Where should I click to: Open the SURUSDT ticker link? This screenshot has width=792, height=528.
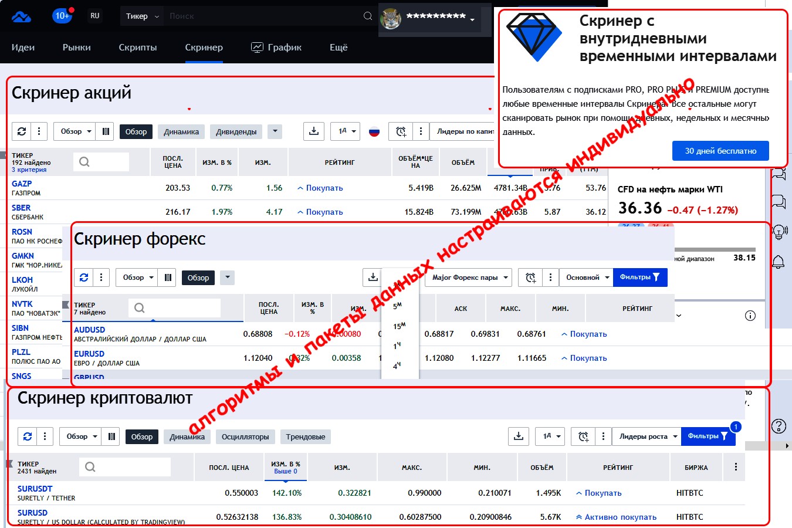[x=35, y=489]
